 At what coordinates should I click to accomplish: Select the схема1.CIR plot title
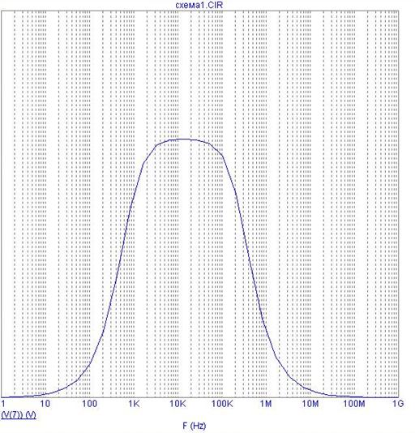(x=199, y=5)
